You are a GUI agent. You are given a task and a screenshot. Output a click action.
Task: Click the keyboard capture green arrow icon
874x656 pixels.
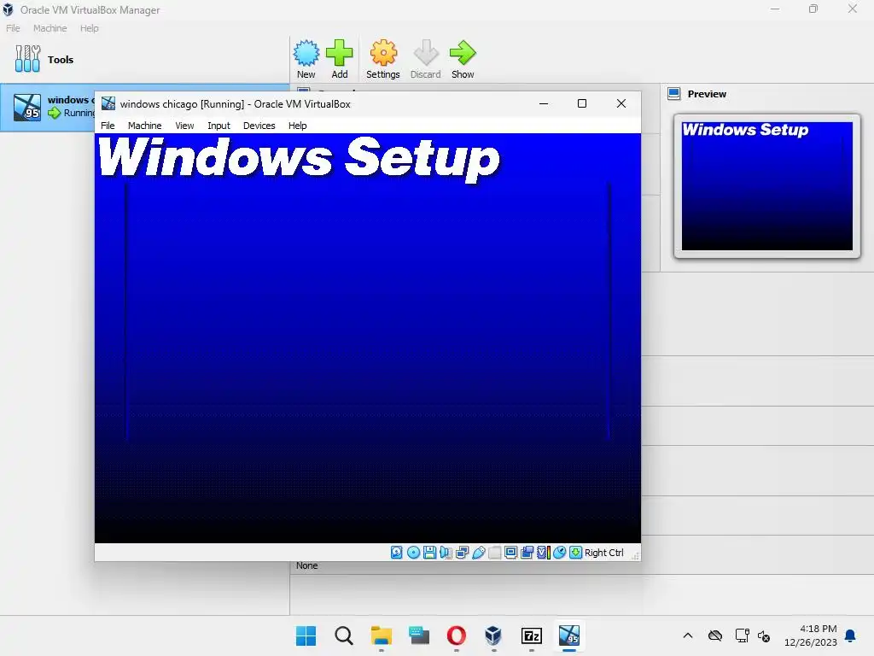[576, 553]
